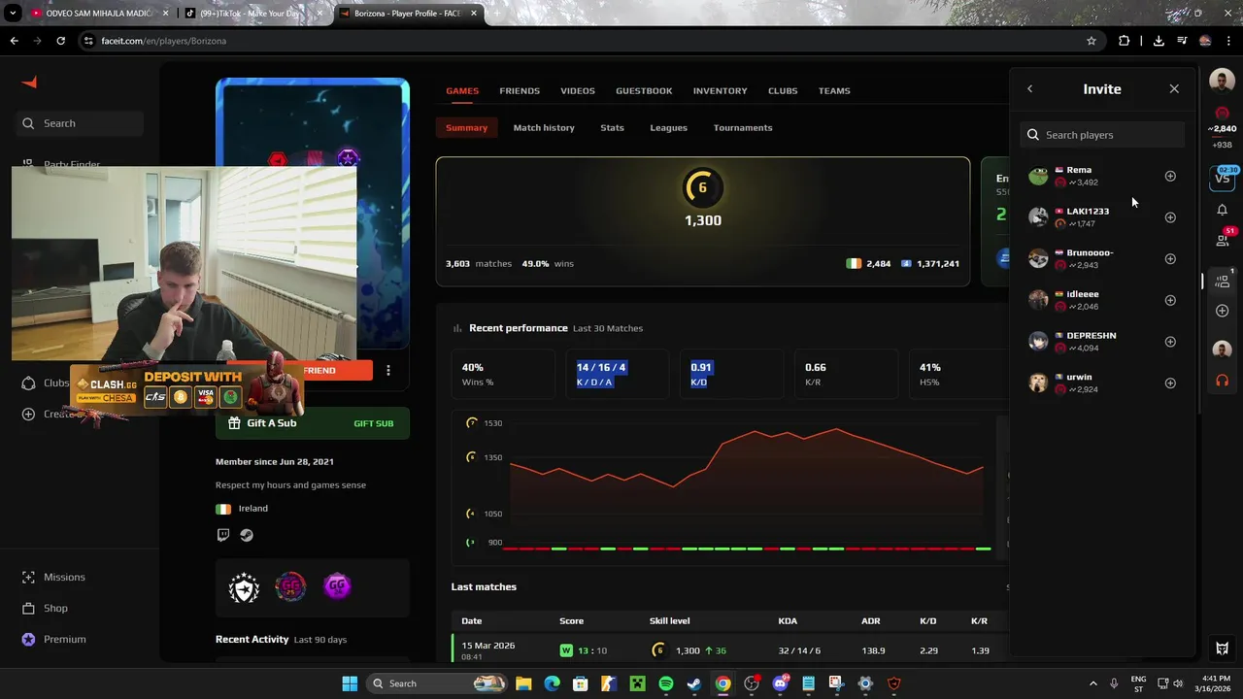Close the Invite panel

point(1174,88)
